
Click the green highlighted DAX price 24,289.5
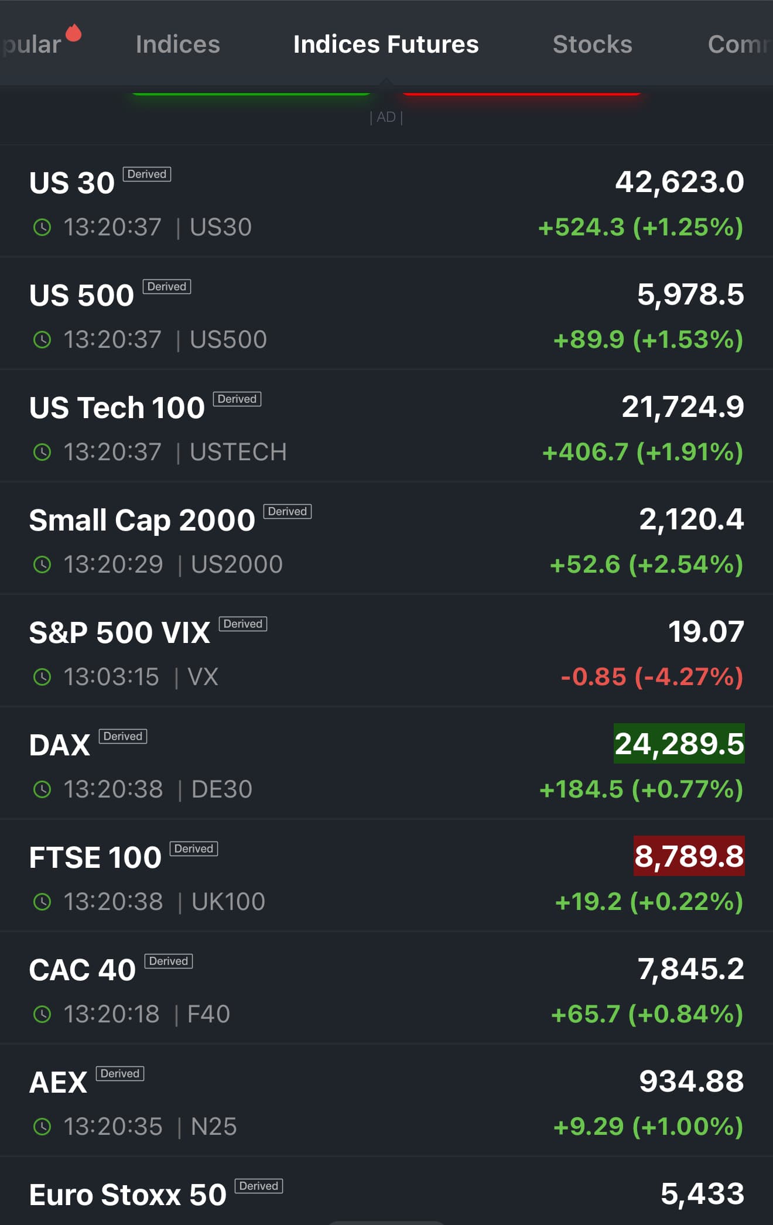tap(679, 744)
